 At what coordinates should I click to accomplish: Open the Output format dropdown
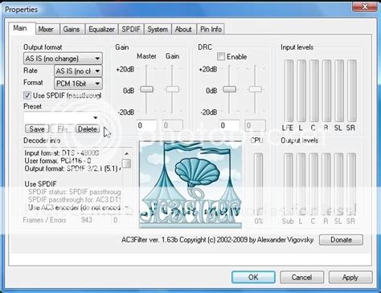click(x=63, y=59)
